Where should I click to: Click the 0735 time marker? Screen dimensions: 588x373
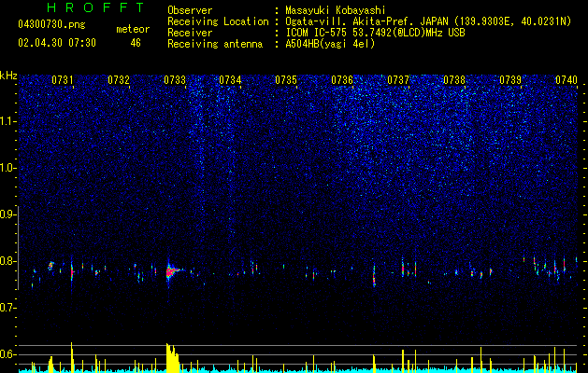(286, 80)
